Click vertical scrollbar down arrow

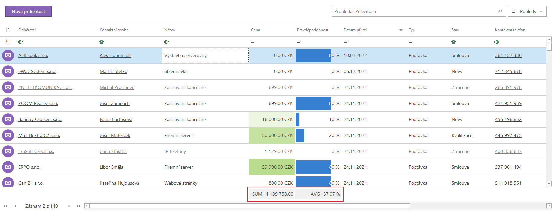[549, 184]
